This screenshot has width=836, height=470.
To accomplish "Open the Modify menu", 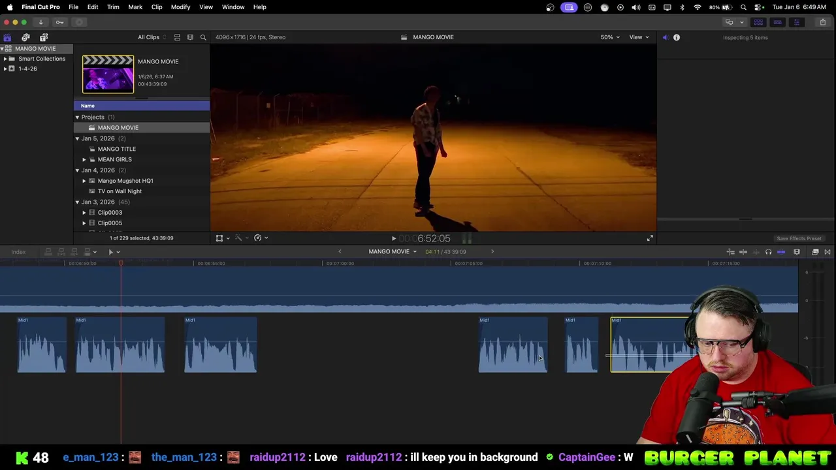I will [x=180, y=7].
